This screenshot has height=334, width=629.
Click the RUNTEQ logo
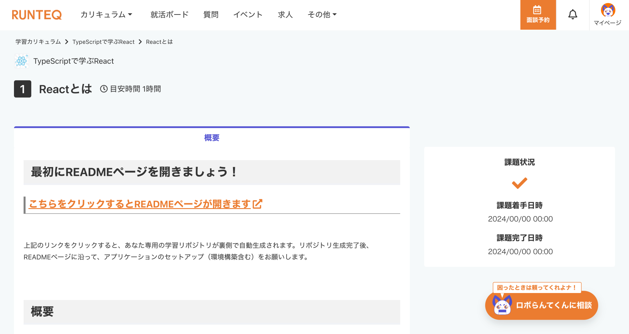coord(37,15)
